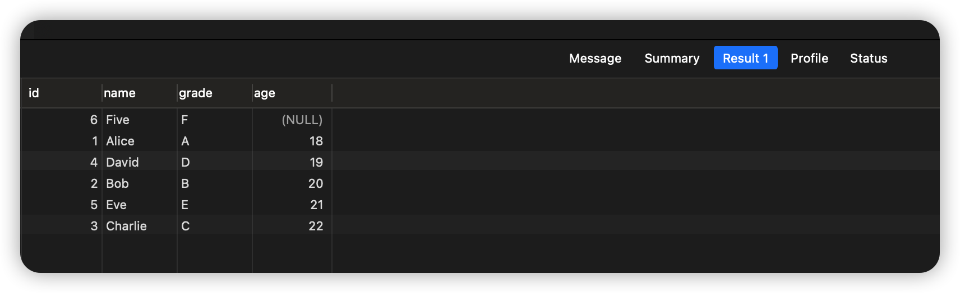Click the grade cell containing F
The width and height of the screenshot is (960, 293).
pyautogui.click(x=184, y=120)
